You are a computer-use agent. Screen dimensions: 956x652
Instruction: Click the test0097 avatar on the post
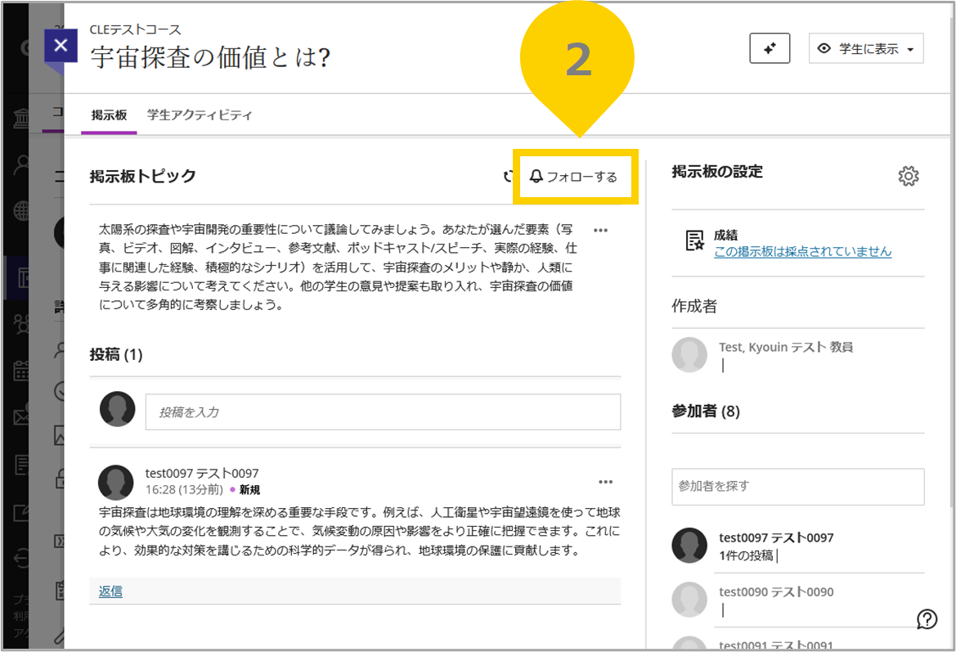pyautogui.click(x=116, y=483)
